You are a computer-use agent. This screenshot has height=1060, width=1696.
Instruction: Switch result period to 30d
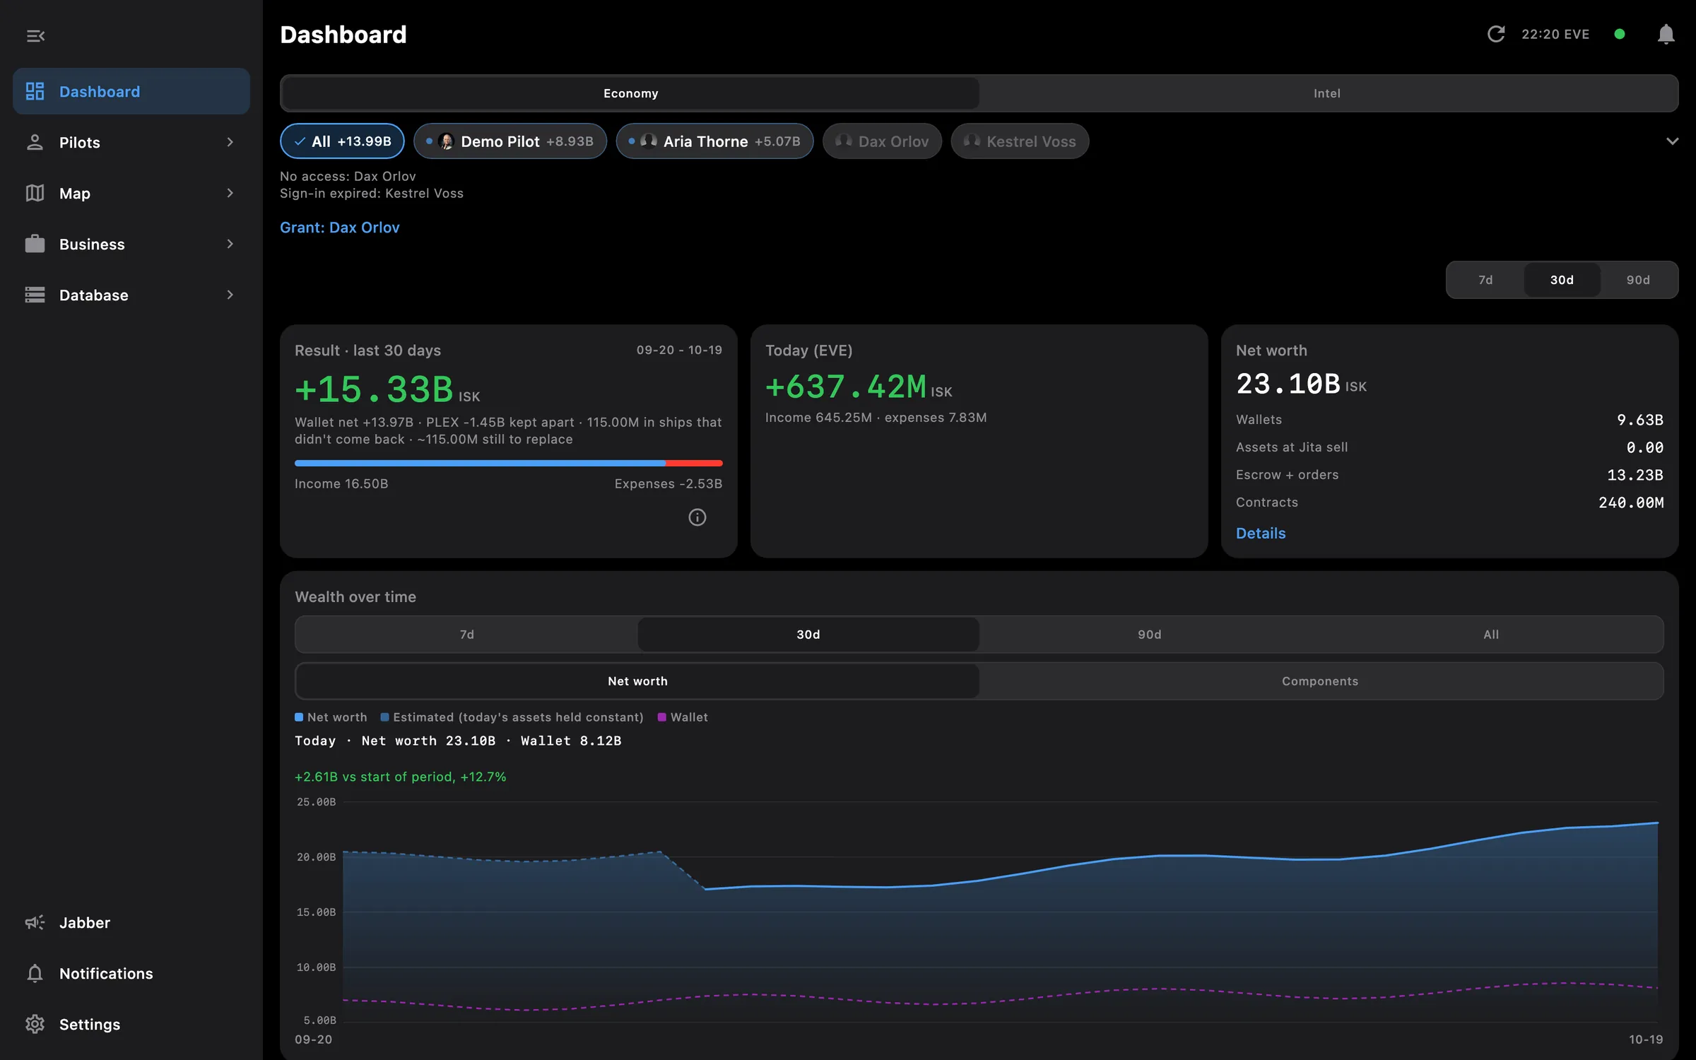1562,280
